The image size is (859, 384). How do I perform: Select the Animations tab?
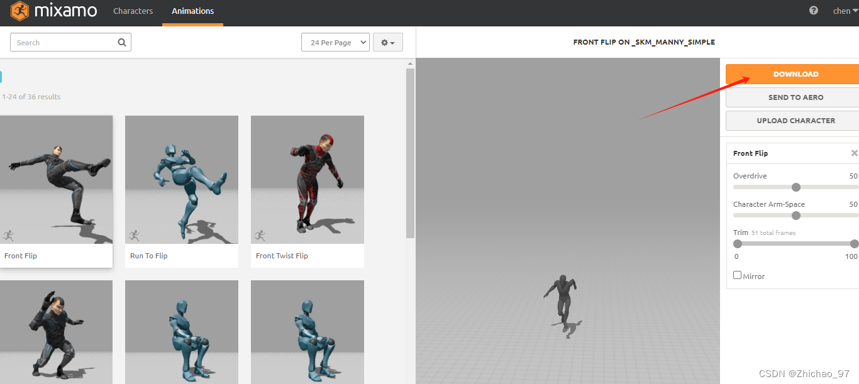[x=193, y=11]
